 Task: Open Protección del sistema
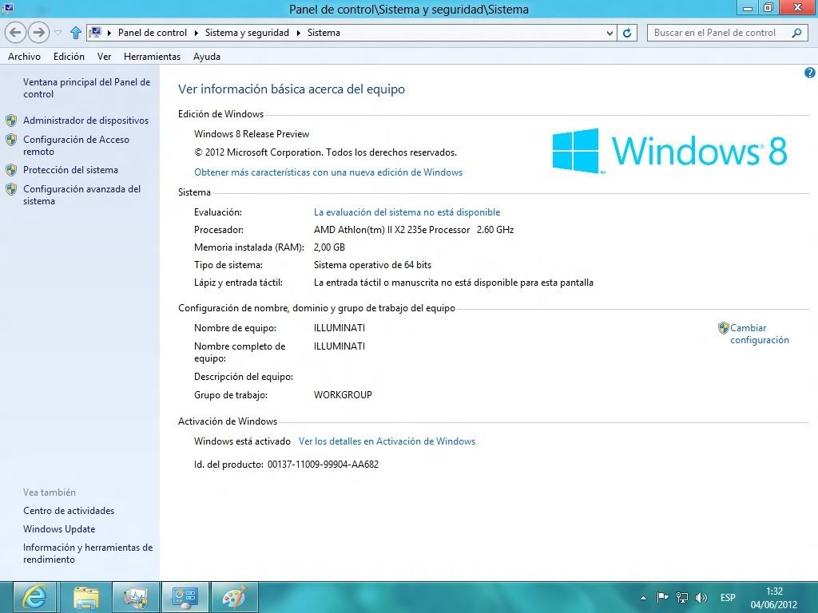tap(70, 170)
